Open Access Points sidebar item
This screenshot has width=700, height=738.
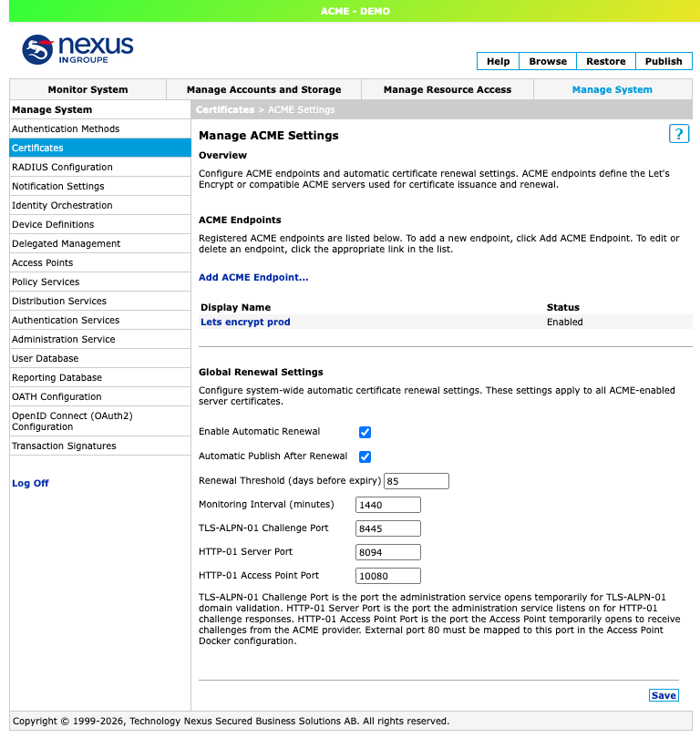[100, 262]
